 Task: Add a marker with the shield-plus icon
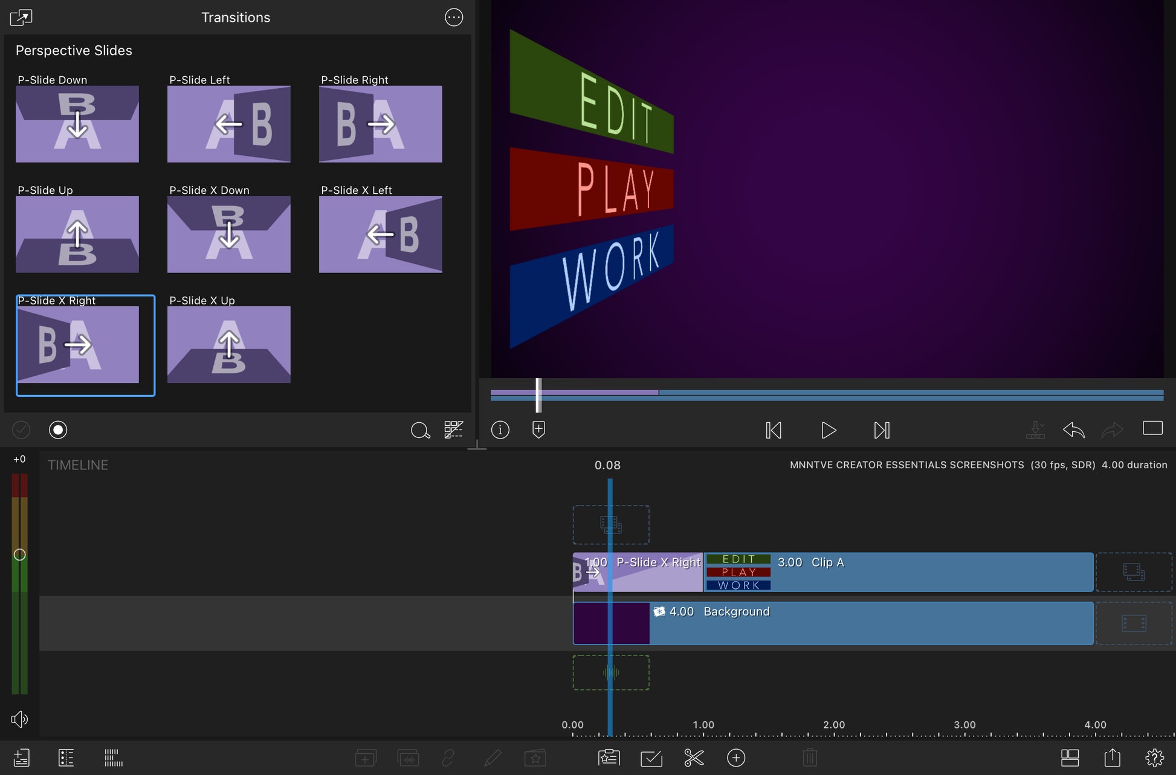tap(538, 429)
